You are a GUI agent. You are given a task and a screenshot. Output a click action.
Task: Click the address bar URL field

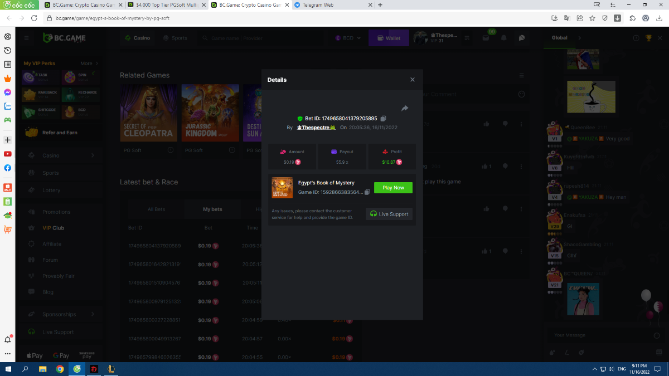pyautogui.click(x=279, y=18)
